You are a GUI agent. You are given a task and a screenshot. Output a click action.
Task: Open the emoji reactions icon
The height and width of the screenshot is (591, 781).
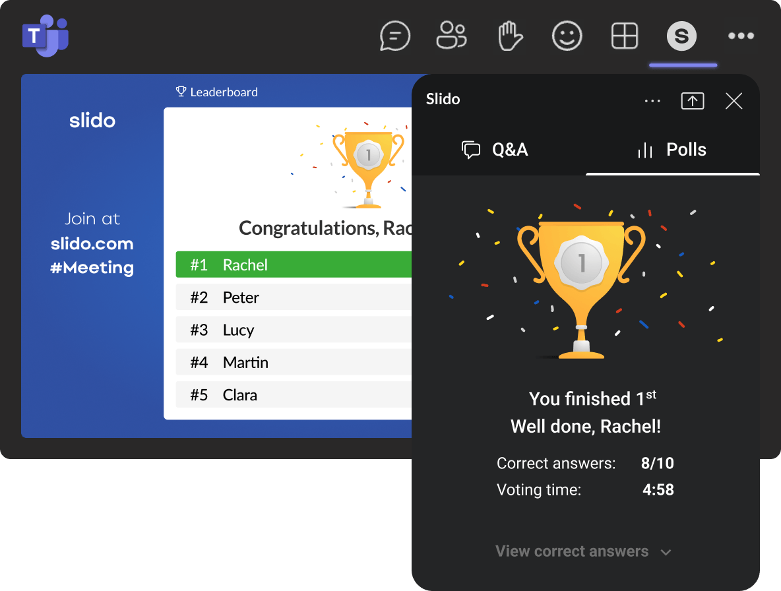coord(567,36)
